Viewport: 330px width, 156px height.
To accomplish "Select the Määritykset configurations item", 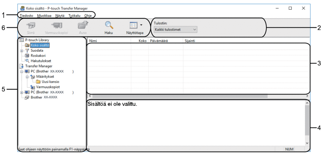I will click(x=45, y=76).
